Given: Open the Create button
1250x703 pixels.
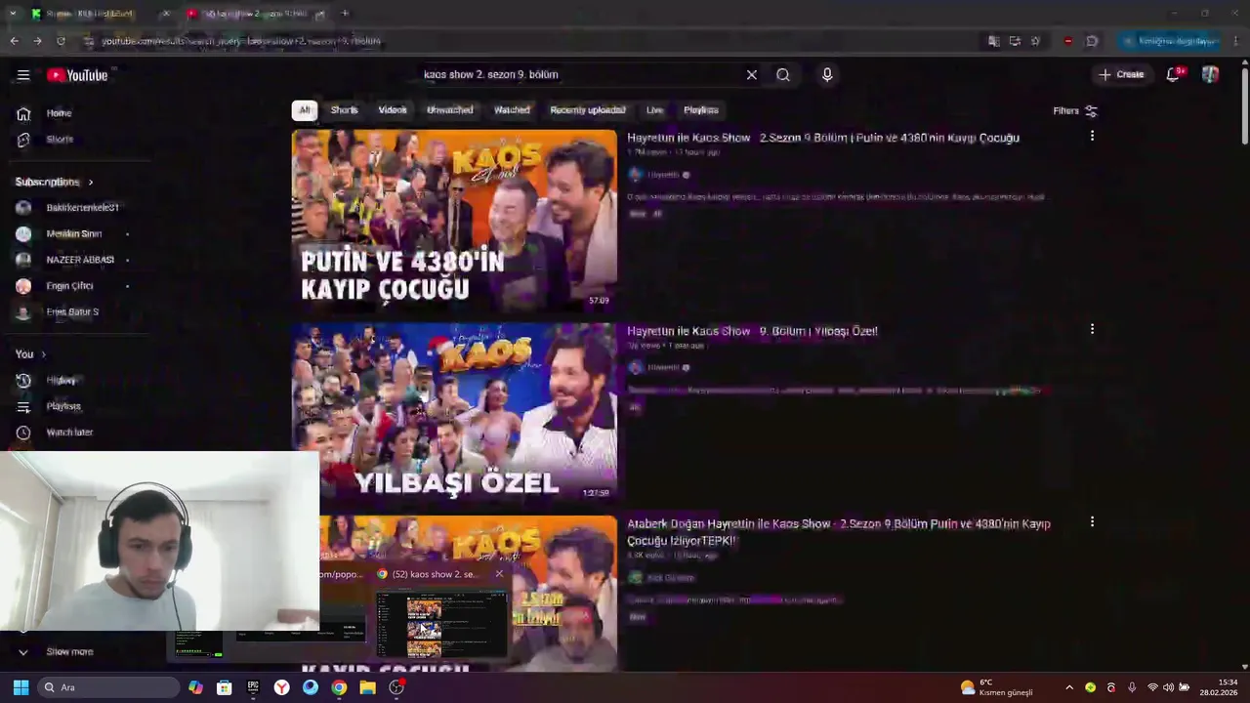Looking at the screenshot, I should click(1121, 74).
